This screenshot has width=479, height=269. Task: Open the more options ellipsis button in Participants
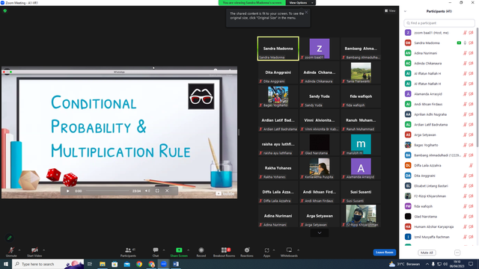click(457, 253)
